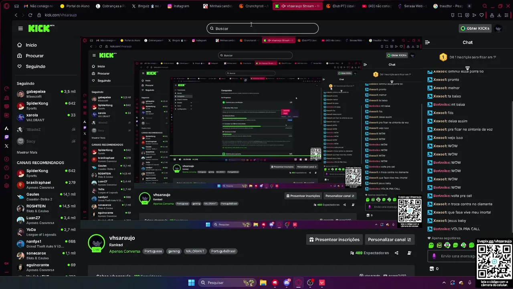Click the browser address bar kick.com/vhsaraujo
This screenshot has width=513, height=289.
(x=61, y=15)
